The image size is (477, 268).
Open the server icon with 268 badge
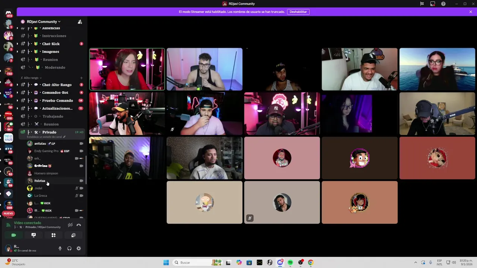(x=8, y=205)
